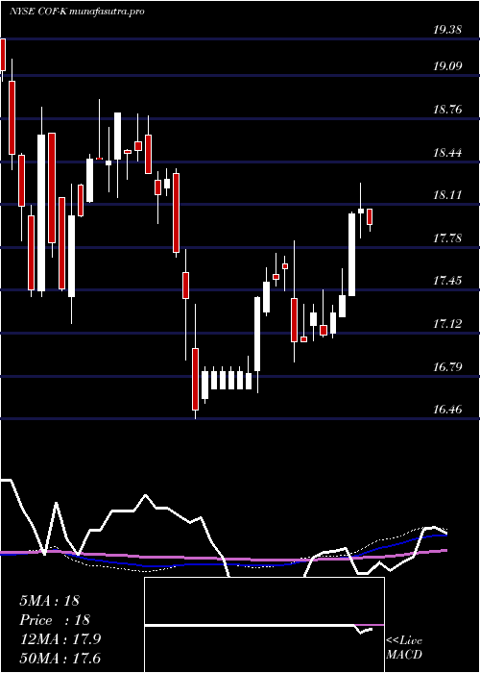Viewport: 480px width, 673px height.
Task: Select the 17.78 price axis label
Action: pos(447,237)
